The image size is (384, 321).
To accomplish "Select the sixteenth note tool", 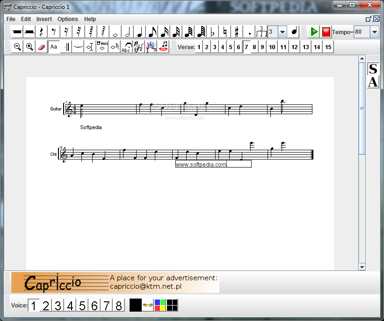I will click(164, 32).
